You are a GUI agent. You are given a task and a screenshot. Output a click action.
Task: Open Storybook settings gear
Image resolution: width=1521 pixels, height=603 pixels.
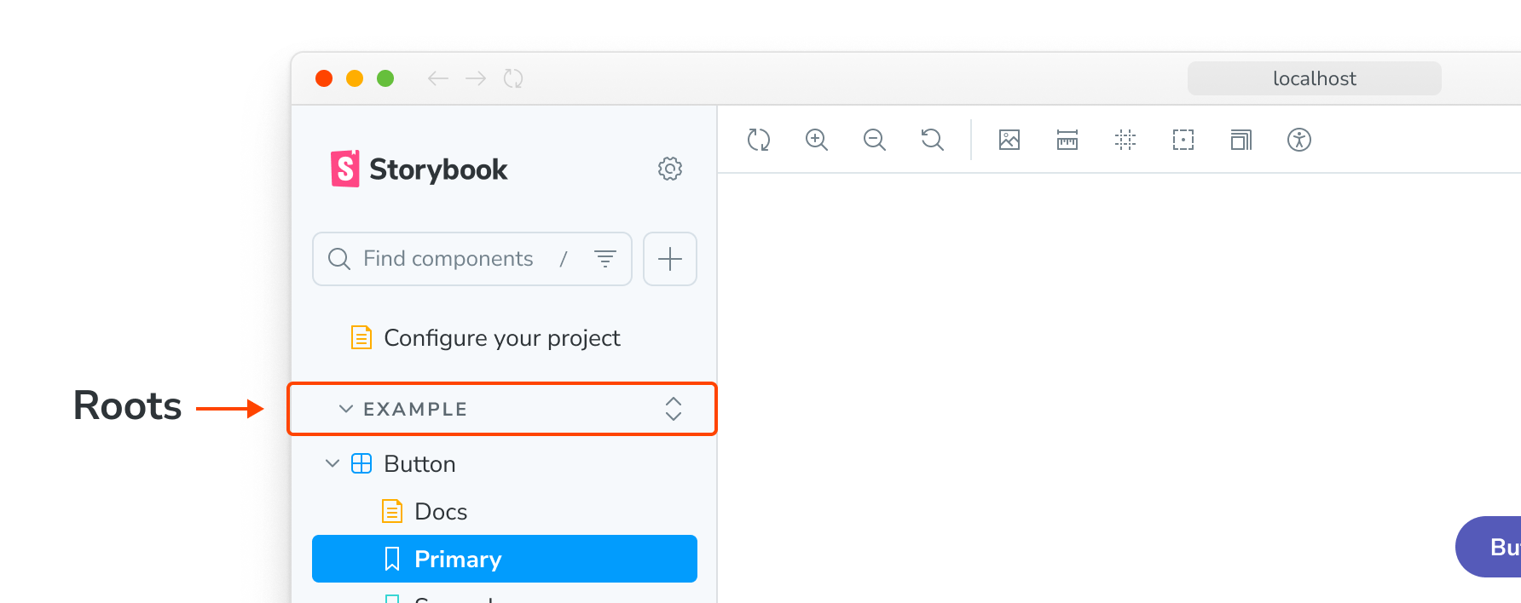click(670, 169)
